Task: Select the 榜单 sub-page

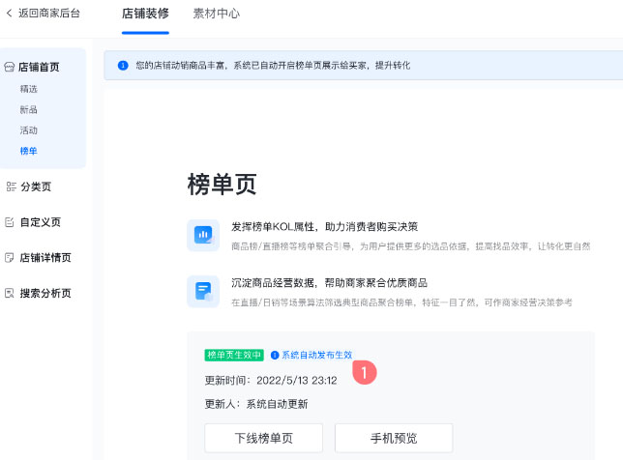Action: coord(29,151)
